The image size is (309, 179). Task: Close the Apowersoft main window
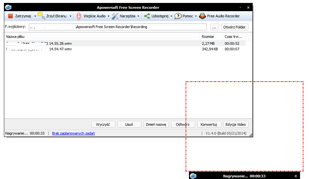248,8
